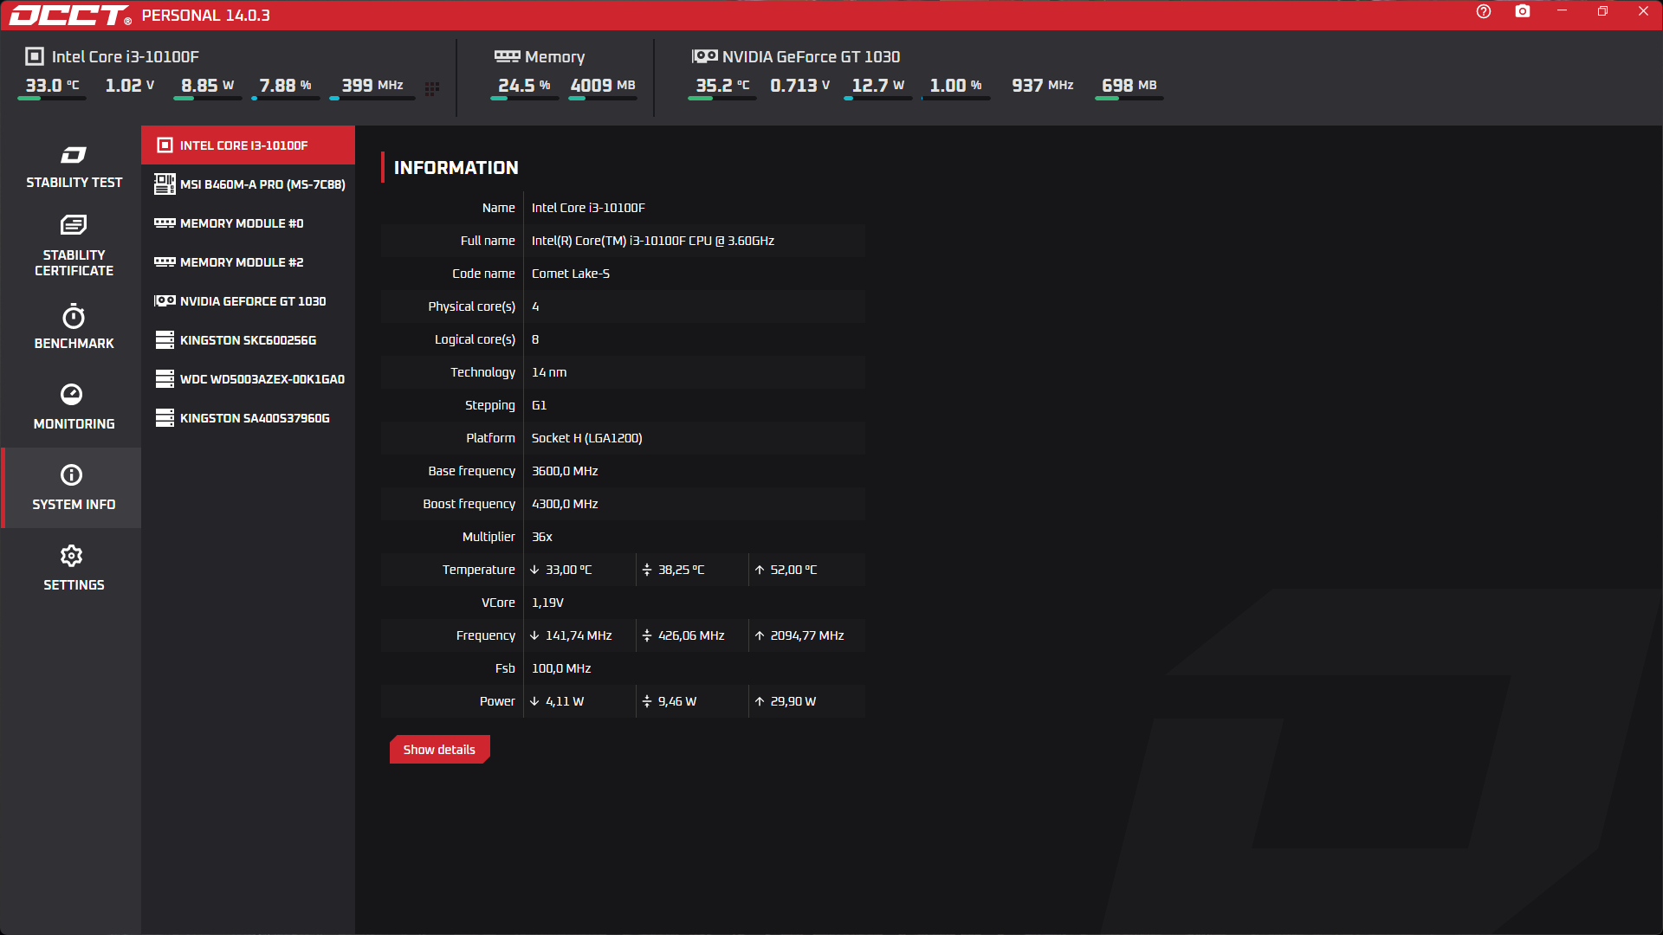Click the GPU memory 698 MB readout

(1129, 86)
